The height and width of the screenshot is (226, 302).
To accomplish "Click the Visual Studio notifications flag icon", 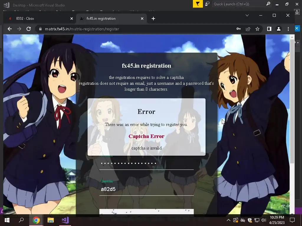I will click(198, 4).
